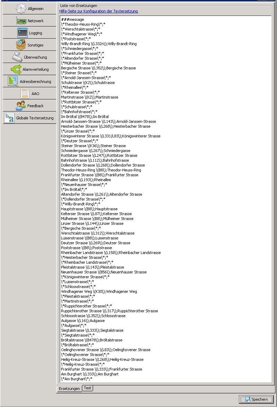Click the ###message line in the list
The height and width of the screenshot is (407, 277).
pos(72,19)
